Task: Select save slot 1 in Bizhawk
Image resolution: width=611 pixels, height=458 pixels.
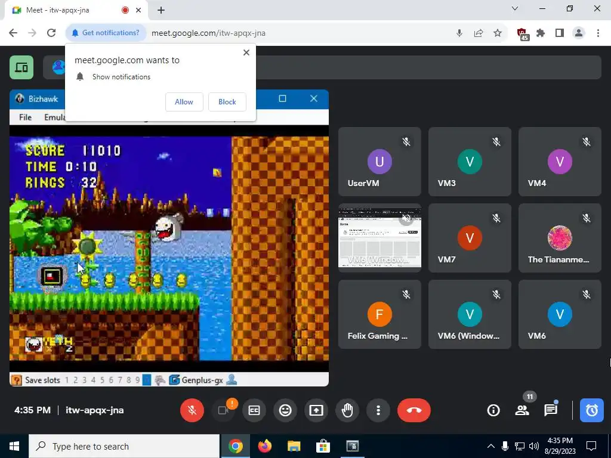Action: tap(67, 380)
